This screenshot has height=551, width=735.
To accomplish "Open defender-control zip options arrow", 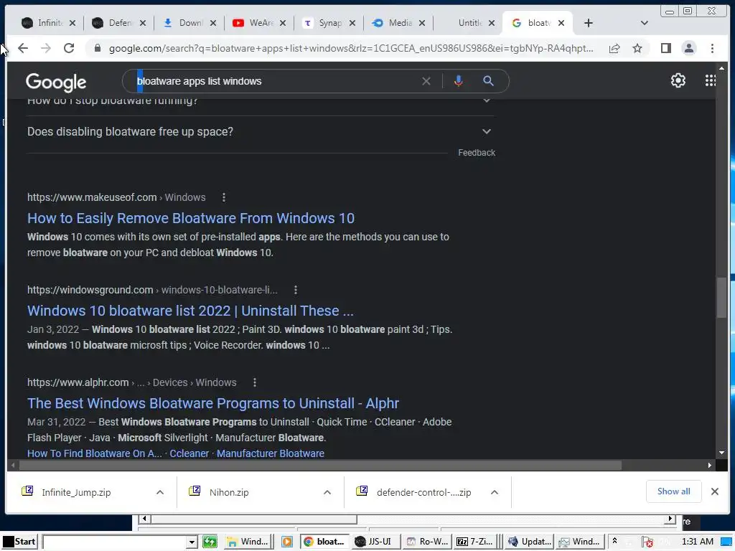I will pyautogui.click(x=495, y=492).
